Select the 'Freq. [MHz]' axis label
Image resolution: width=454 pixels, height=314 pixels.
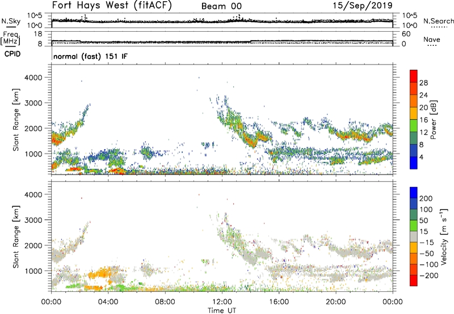click(x=10, y=39)
